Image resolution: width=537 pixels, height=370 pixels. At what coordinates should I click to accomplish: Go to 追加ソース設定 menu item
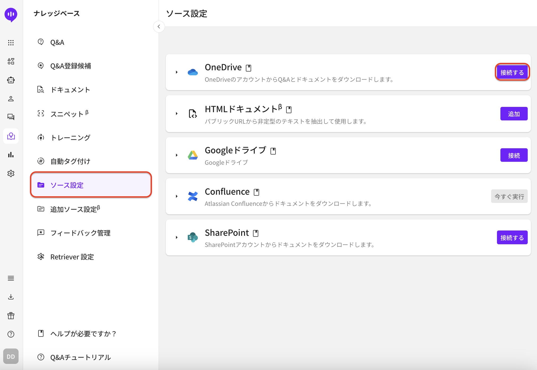[75, 209]
